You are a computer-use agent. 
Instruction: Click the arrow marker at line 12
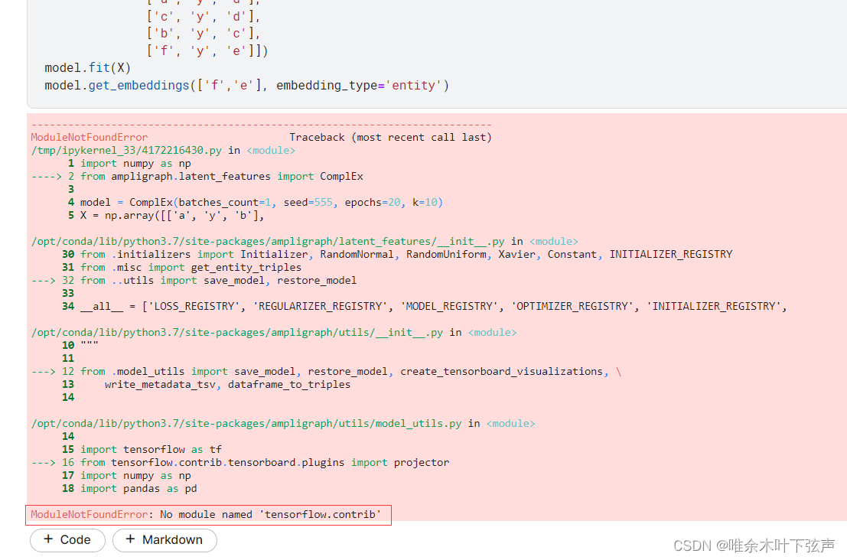coord(44,371)
